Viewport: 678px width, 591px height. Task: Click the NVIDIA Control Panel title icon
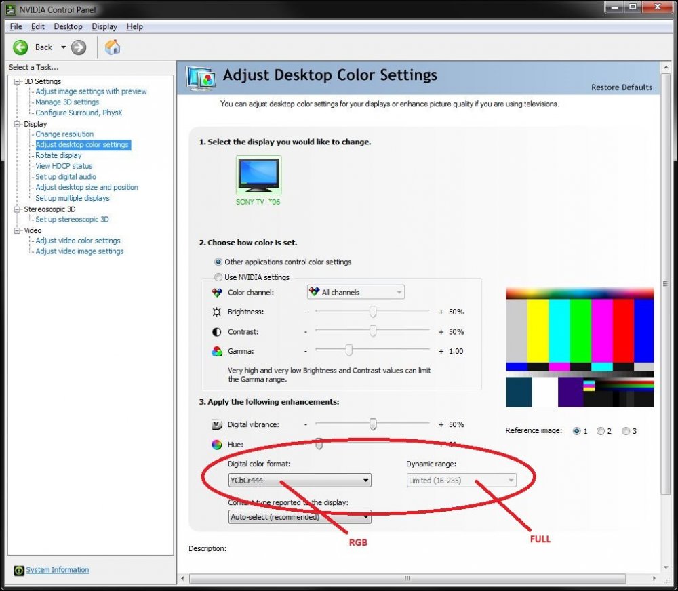pos(11,9)
